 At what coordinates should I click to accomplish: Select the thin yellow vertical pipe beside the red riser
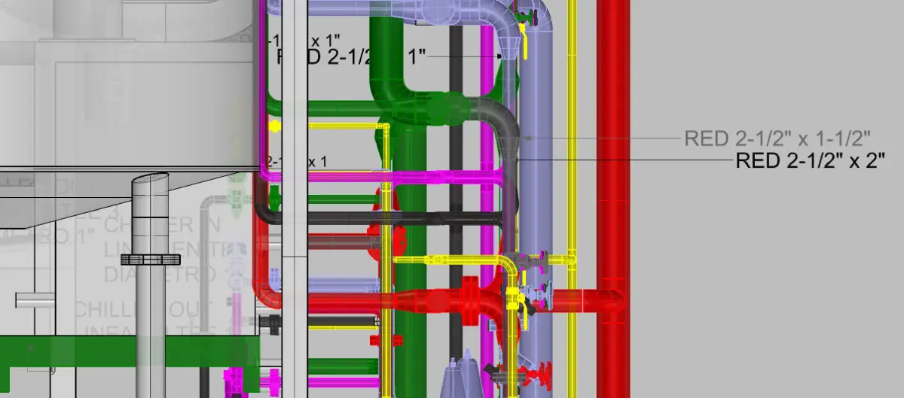[x=572, y=150]
